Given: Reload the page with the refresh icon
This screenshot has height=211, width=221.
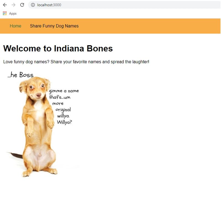Looking at the screenshot, I should coord(22,5).
